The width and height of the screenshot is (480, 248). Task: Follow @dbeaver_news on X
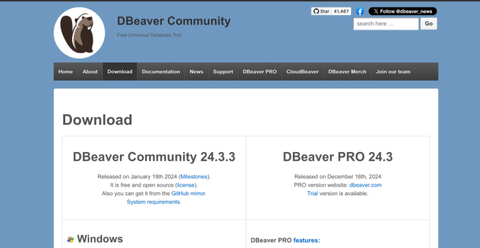point(403,12)
